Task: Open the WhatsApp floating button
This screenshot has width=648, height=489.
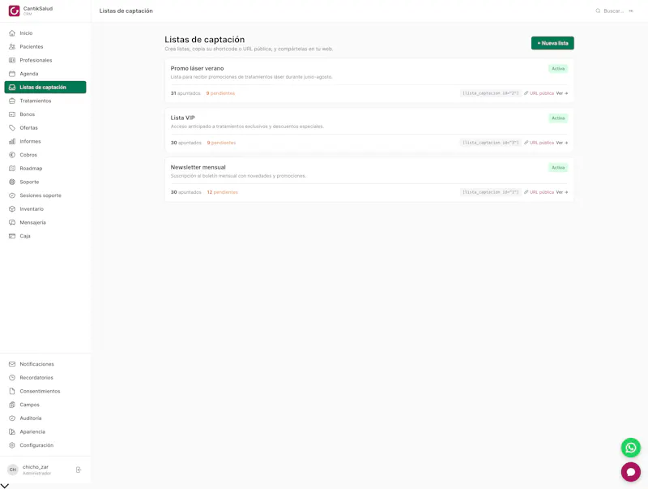Action: tap(631, 448)
